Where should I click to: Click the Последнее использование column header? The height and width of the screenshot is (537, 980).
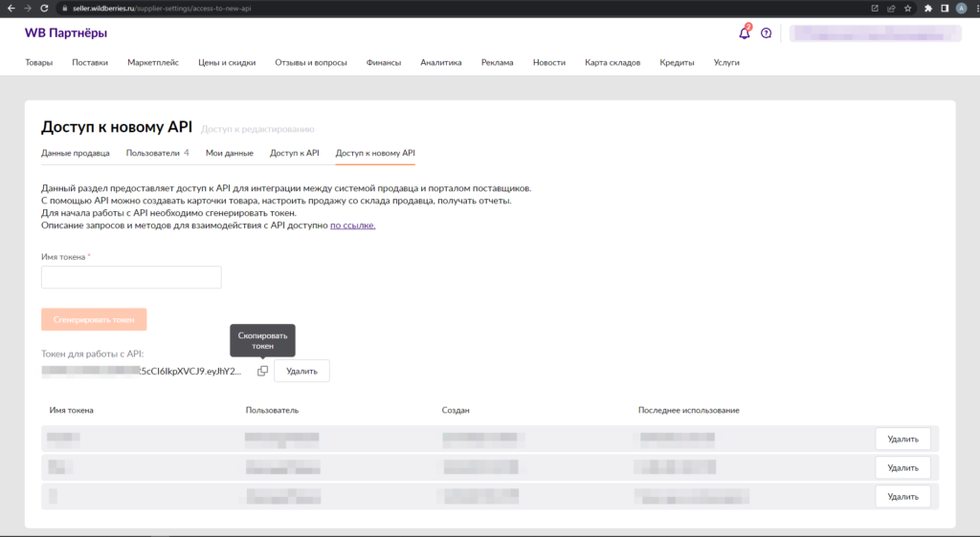[689, 410]
